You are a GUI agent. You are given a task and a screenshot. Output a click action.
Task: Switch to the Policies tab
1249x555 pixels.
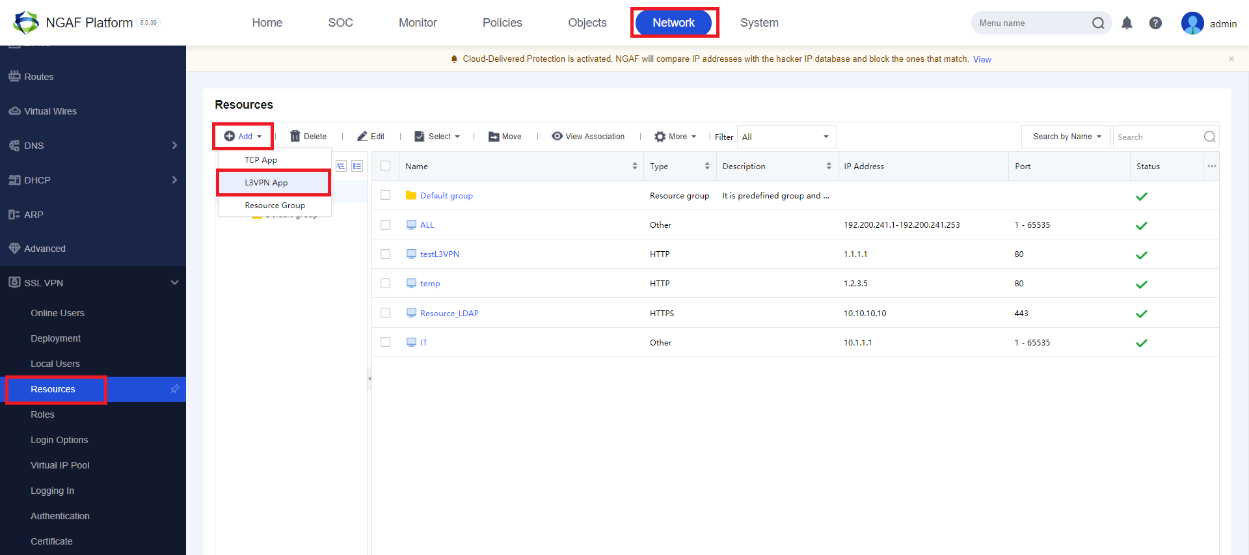pos(502,23)
